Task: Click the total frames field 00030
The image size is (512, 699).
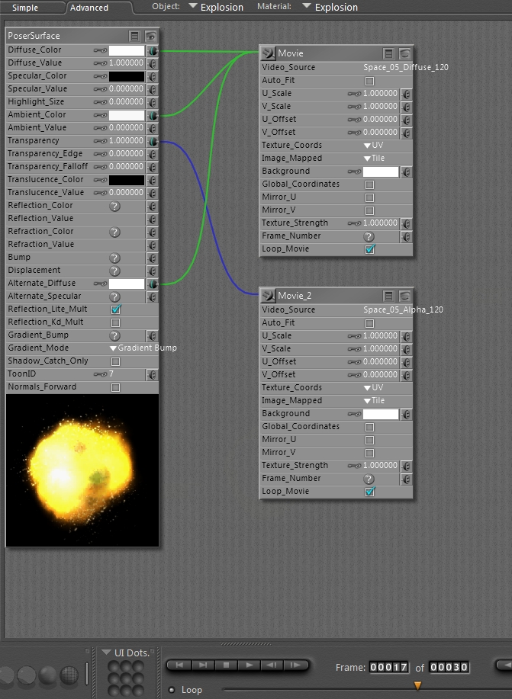Action: coord(449,667)
